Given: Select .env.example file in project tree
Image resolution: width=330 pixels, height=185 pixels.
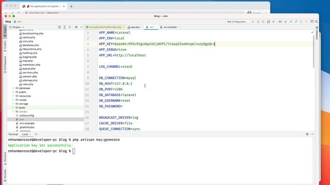Looking at the screenshot, I should coord(25,123).
